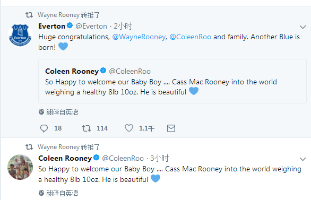Image resolution: width=311 pixels, height=200 pixels.
Task: Click Coleen Rooney name in bottom tweet
Action: (65, 158)
